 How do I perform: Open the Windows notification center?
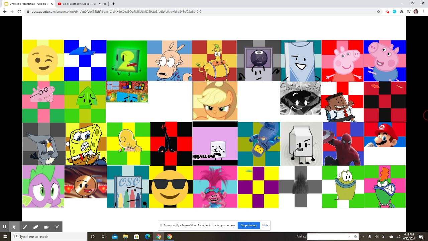click(x=421, y=237)
